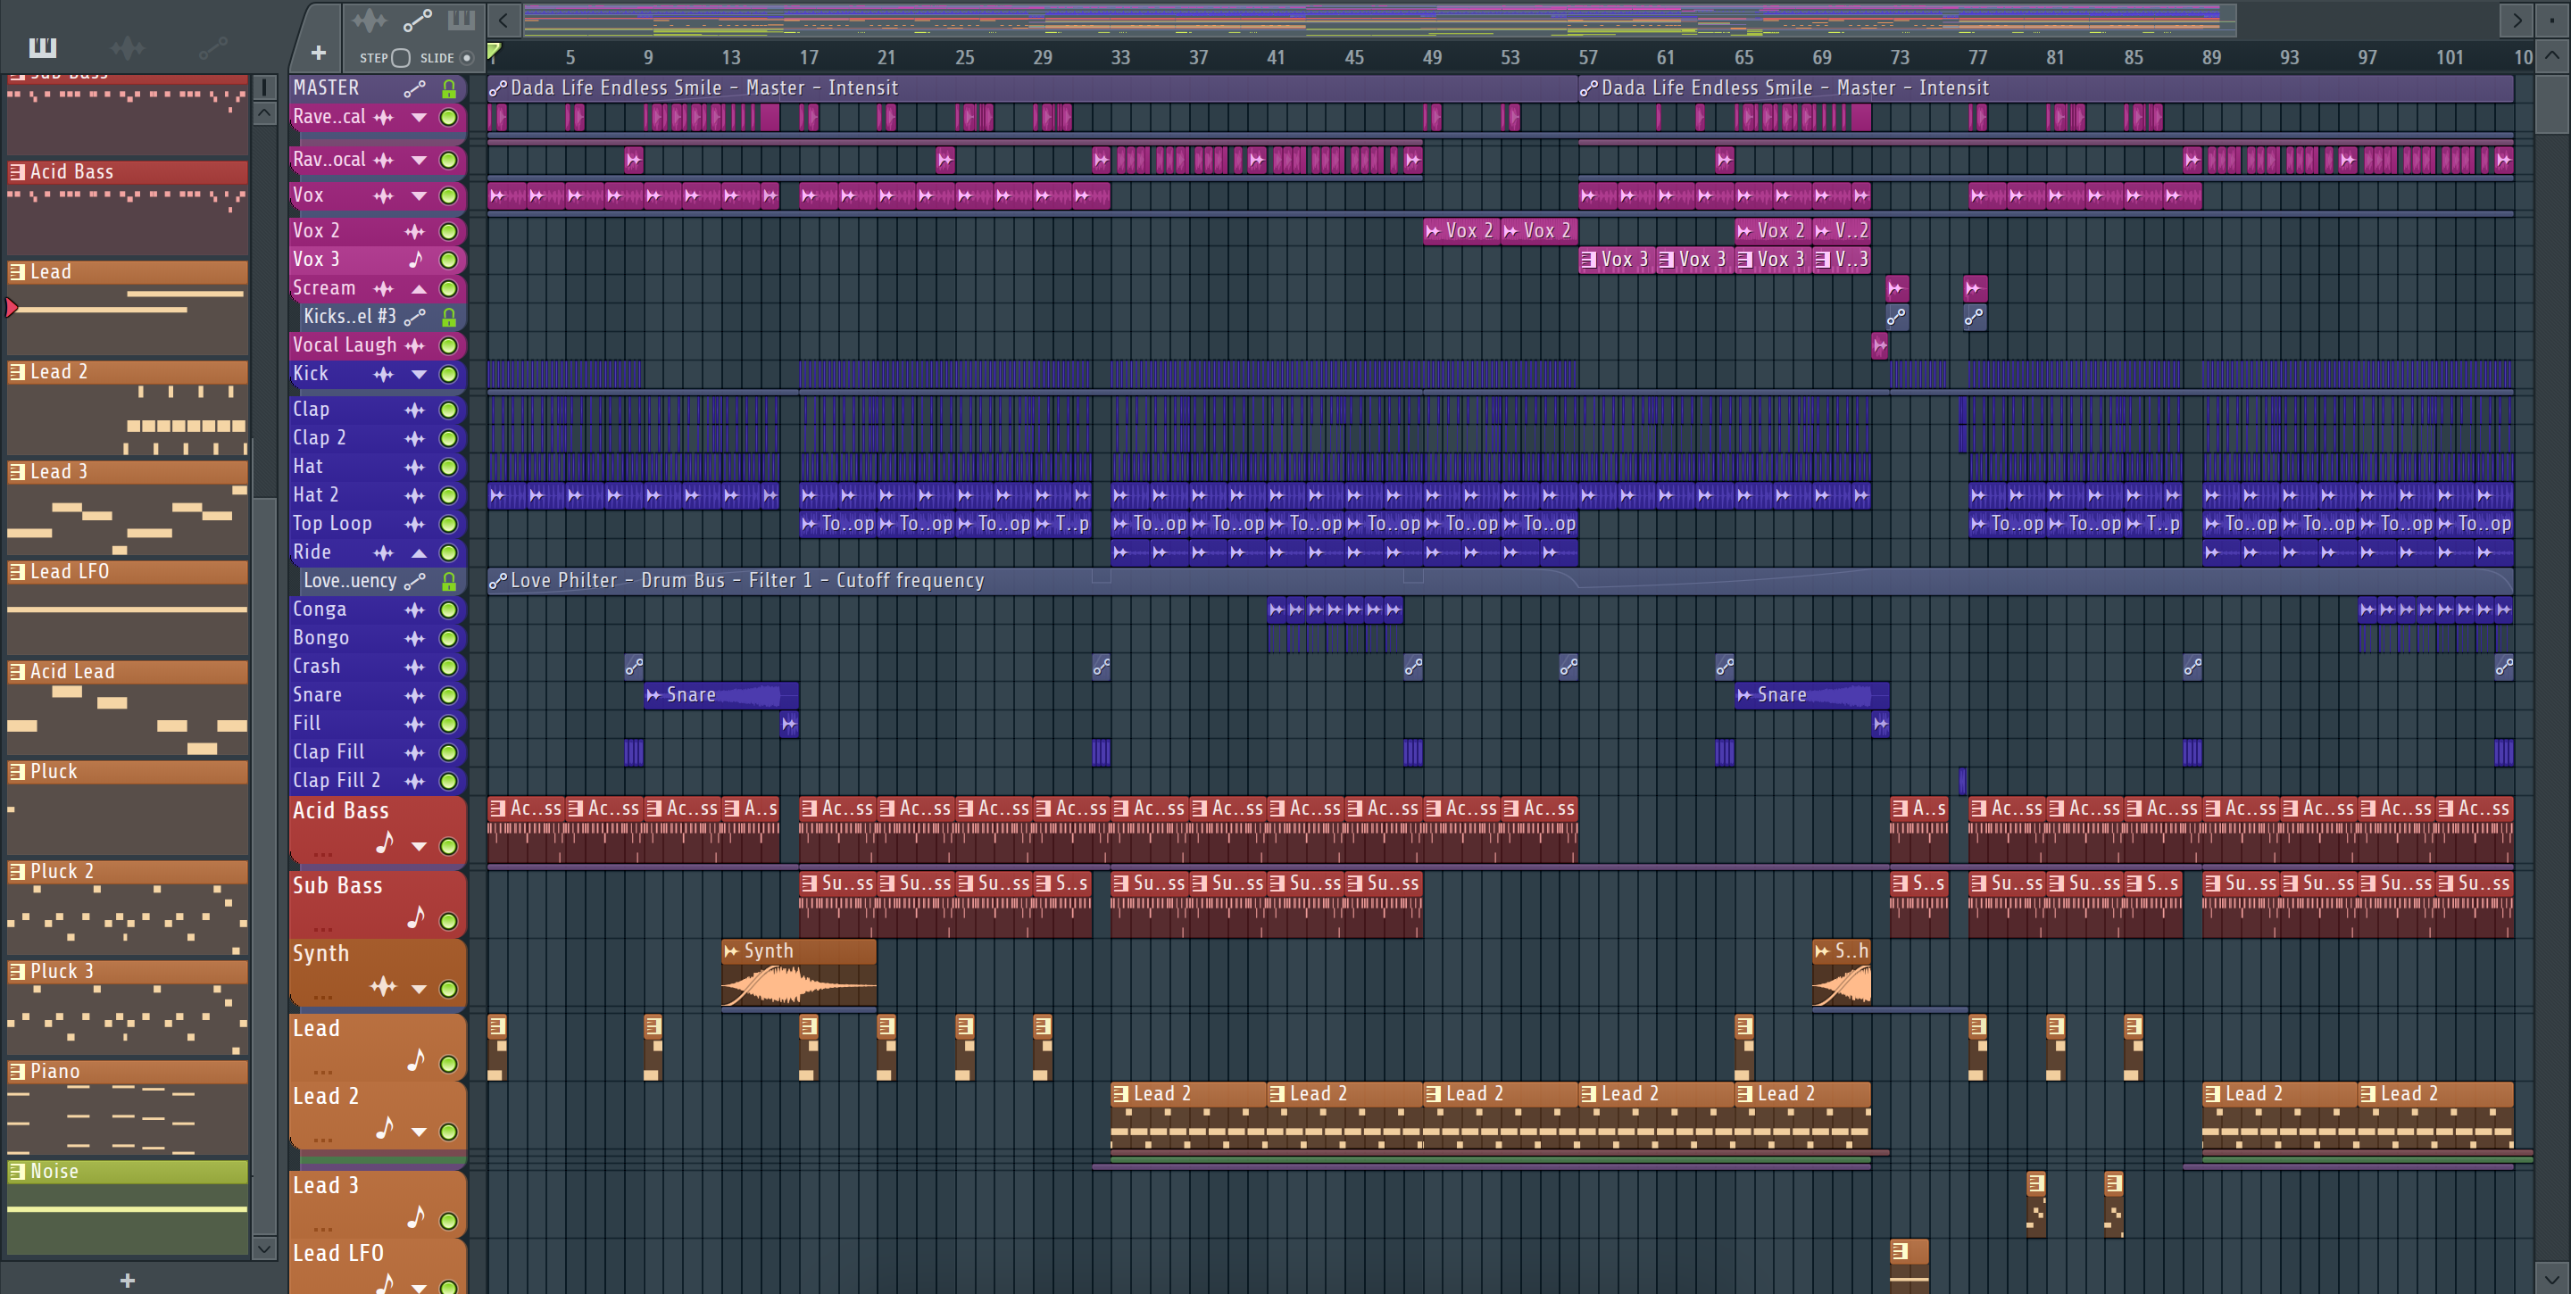
Task: Click the Love Philter Cutoff frequency automation clip
Action: pyautogui.click(x=1499, y=581)
